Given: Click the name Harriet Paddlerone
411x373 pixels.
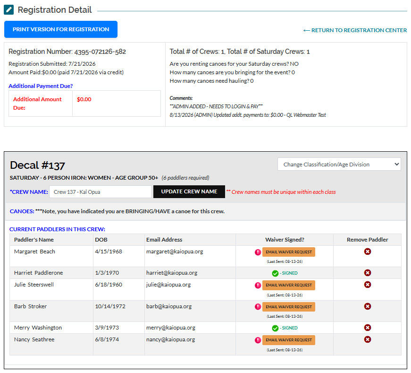Looking at the screenshot, I should click(39, 273).
